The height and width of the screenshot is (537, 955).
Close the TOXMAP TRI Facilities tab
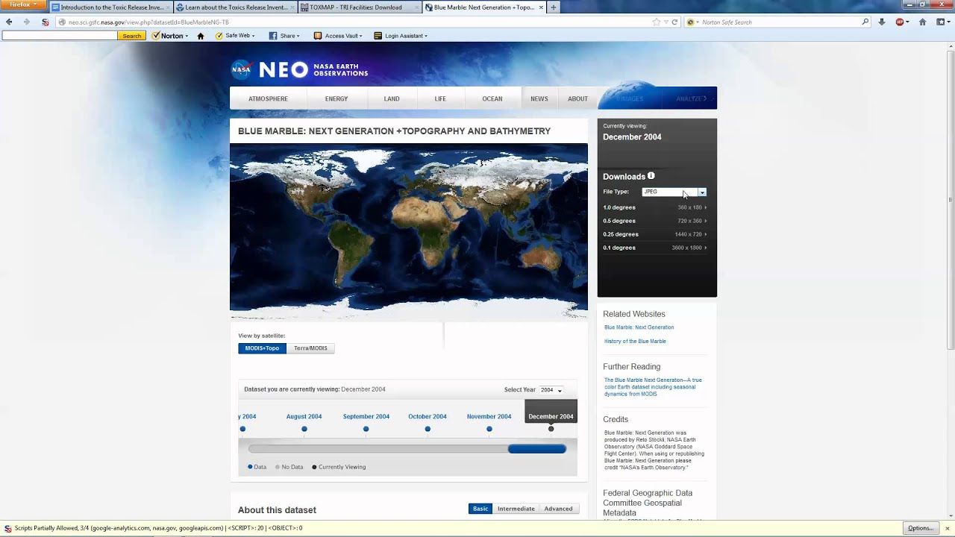coord(416,7)
